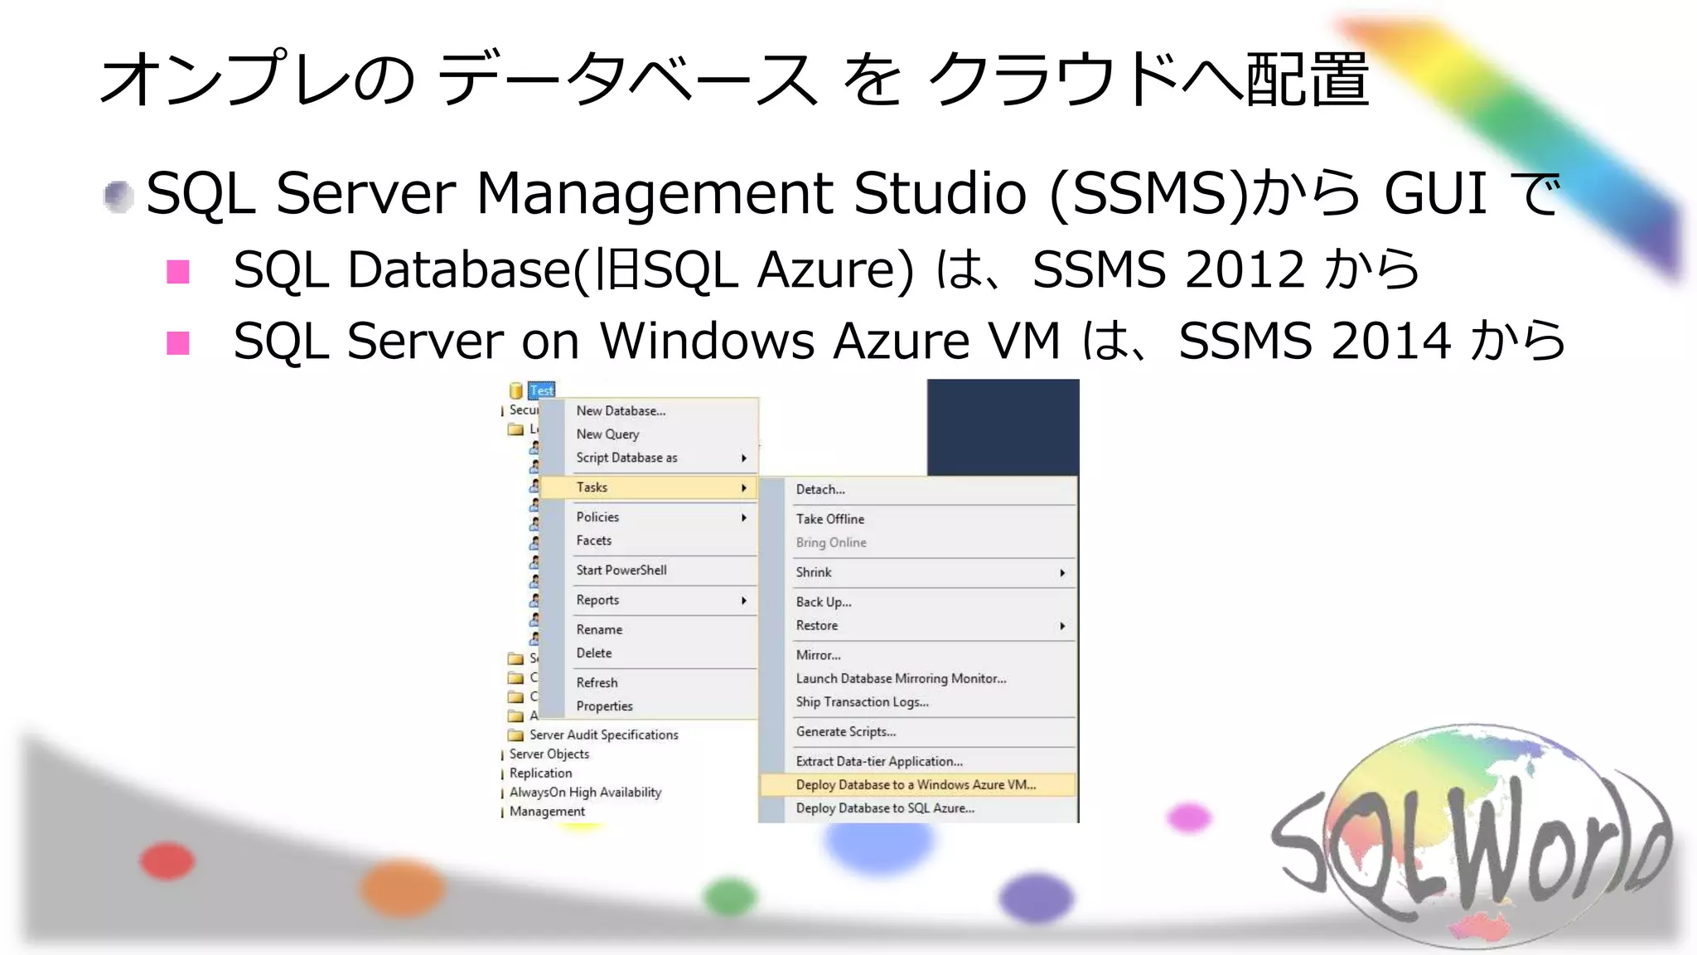Open the highlighted Tasks submenu

650,487
